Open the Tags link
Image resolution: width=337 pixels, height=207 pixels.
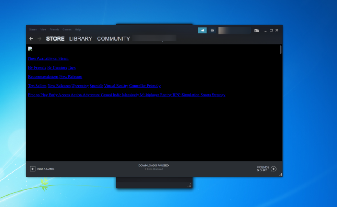click(x=72, y=68)
